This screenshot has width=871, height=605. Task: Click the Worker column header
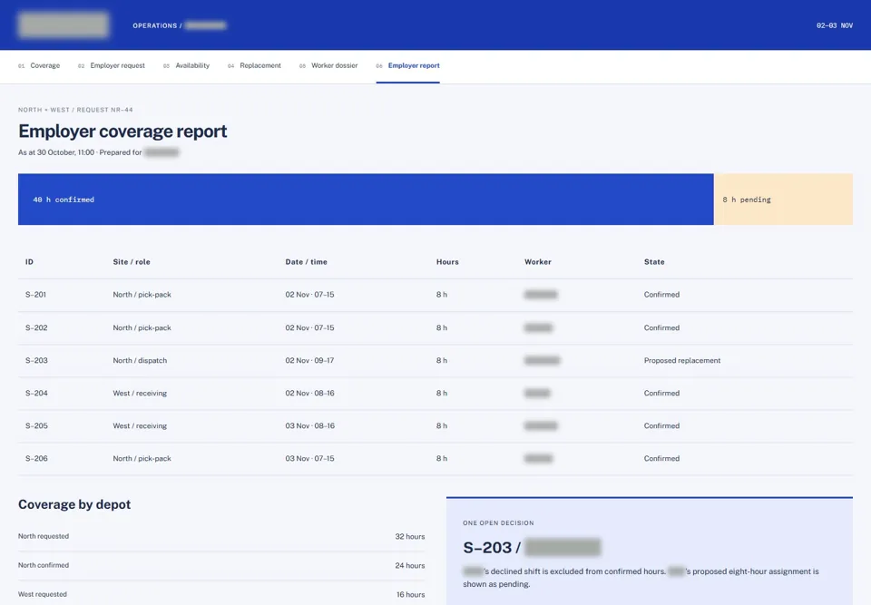(x=538, y=261)
